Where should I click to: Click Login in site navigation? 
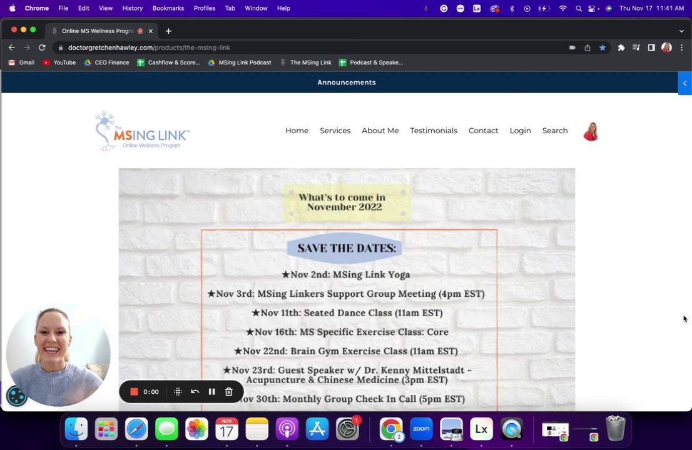click(x=520, y=131)
